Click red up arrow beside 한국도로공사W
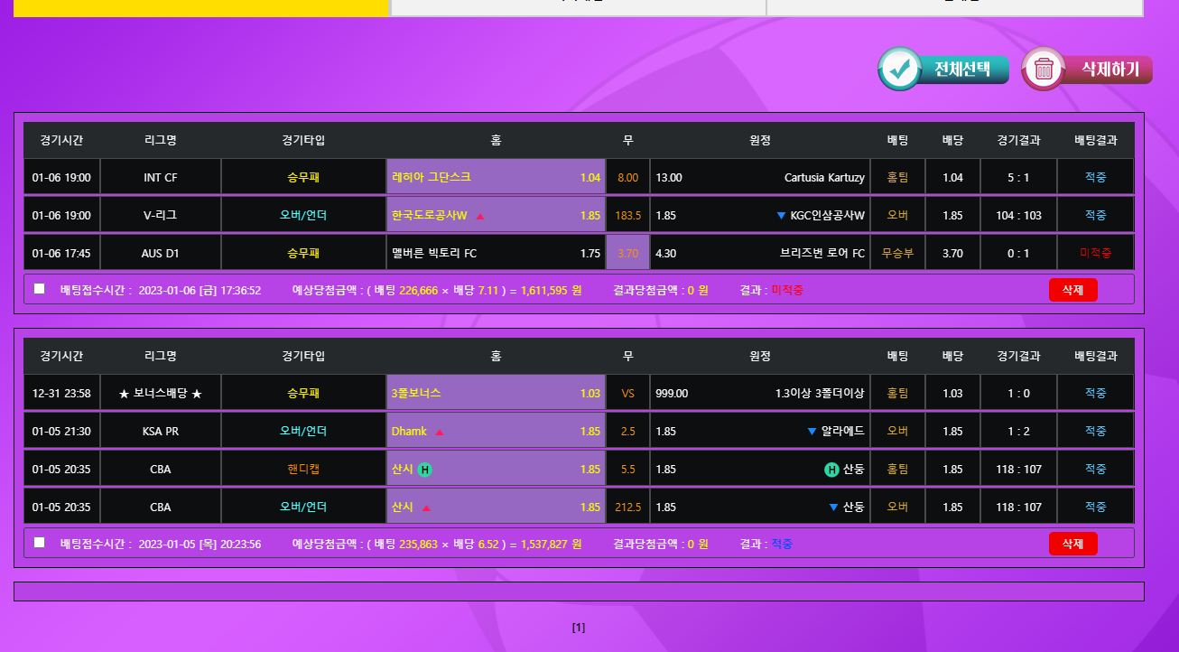 (x=480, y=216)
